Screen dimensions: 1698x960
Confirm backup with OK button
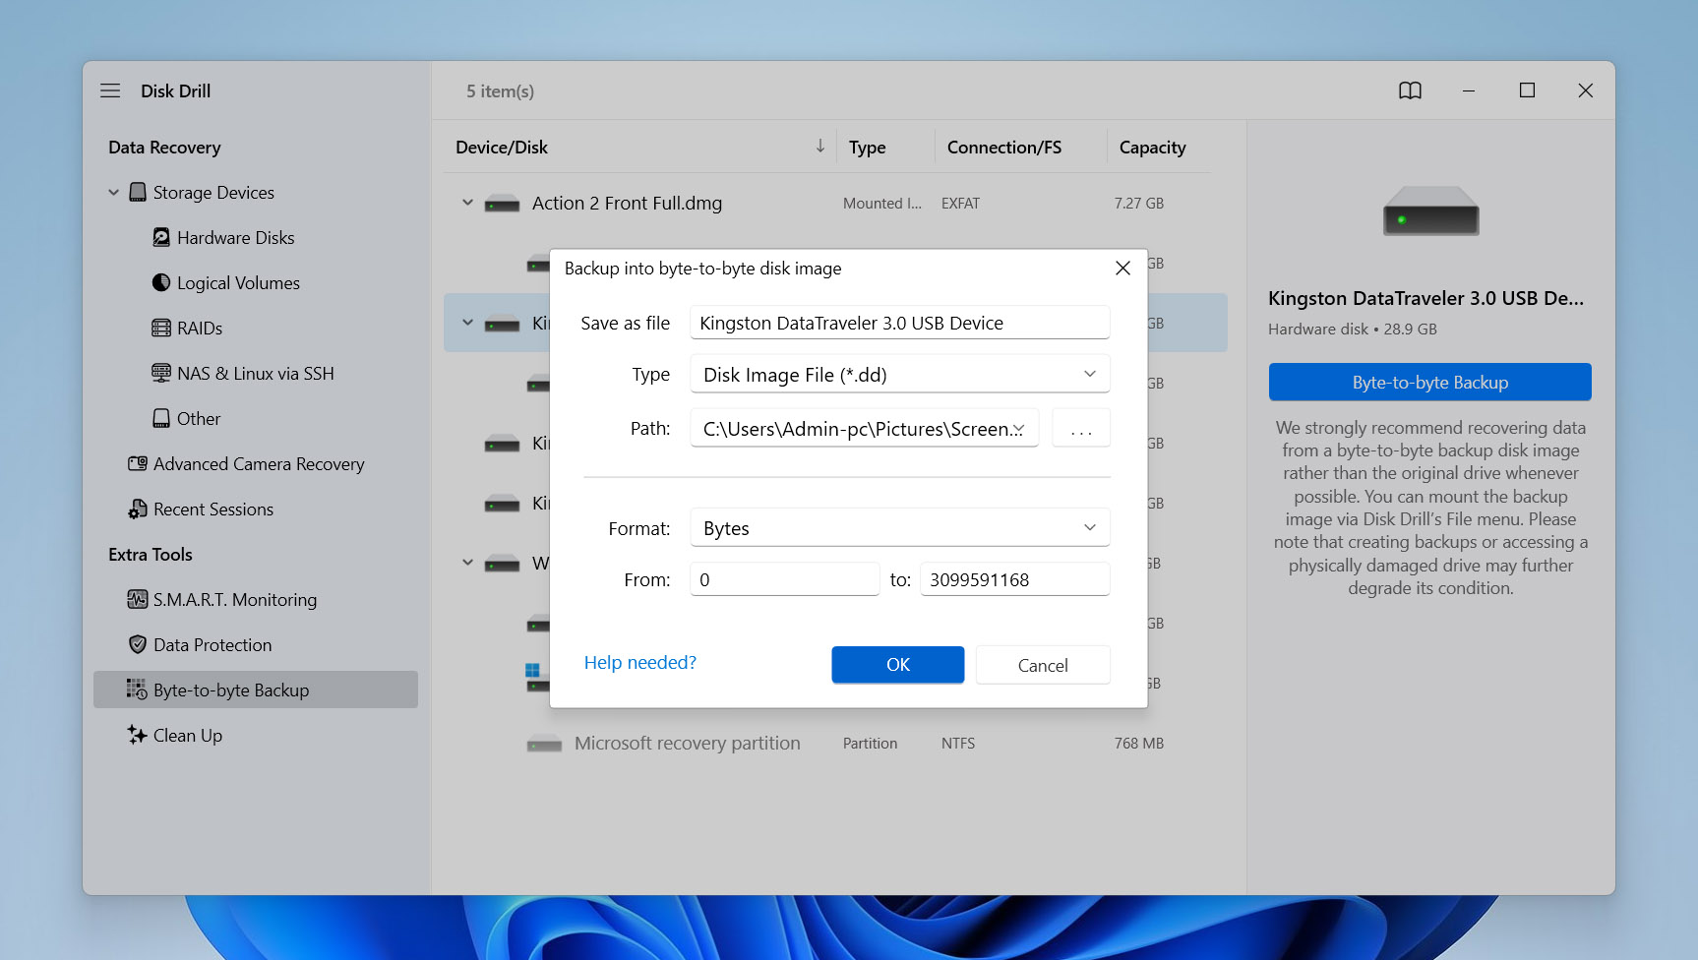[x=898, y=665]
